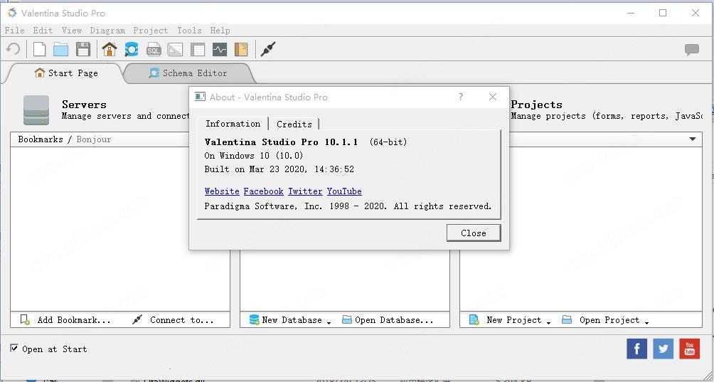Follow the Twitter link in About
714x382 pixels.
(x=305, y=191)
